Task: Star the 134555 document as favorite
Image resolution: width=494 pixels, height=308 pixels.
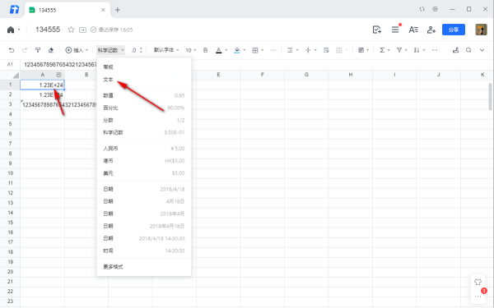Action: [x=71, y=30]
